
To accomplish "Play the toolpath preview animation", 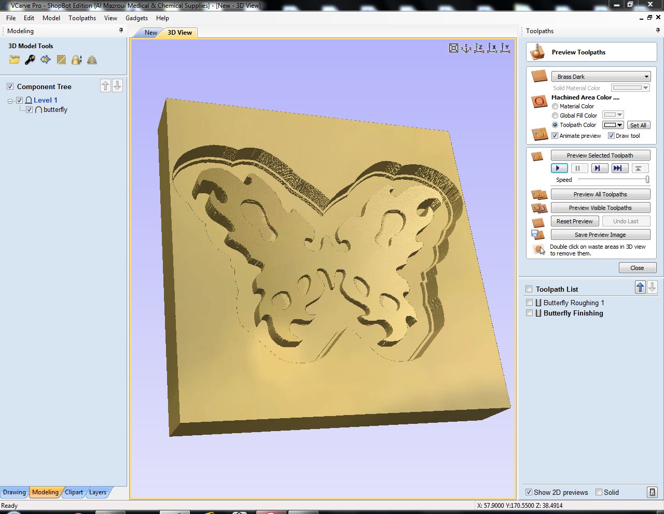I will [x=559, y=168].
